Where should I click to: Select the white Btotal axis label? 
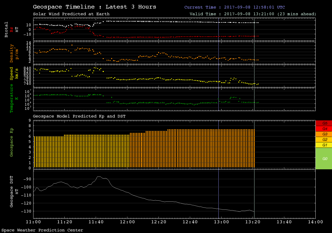coord(6,30)
